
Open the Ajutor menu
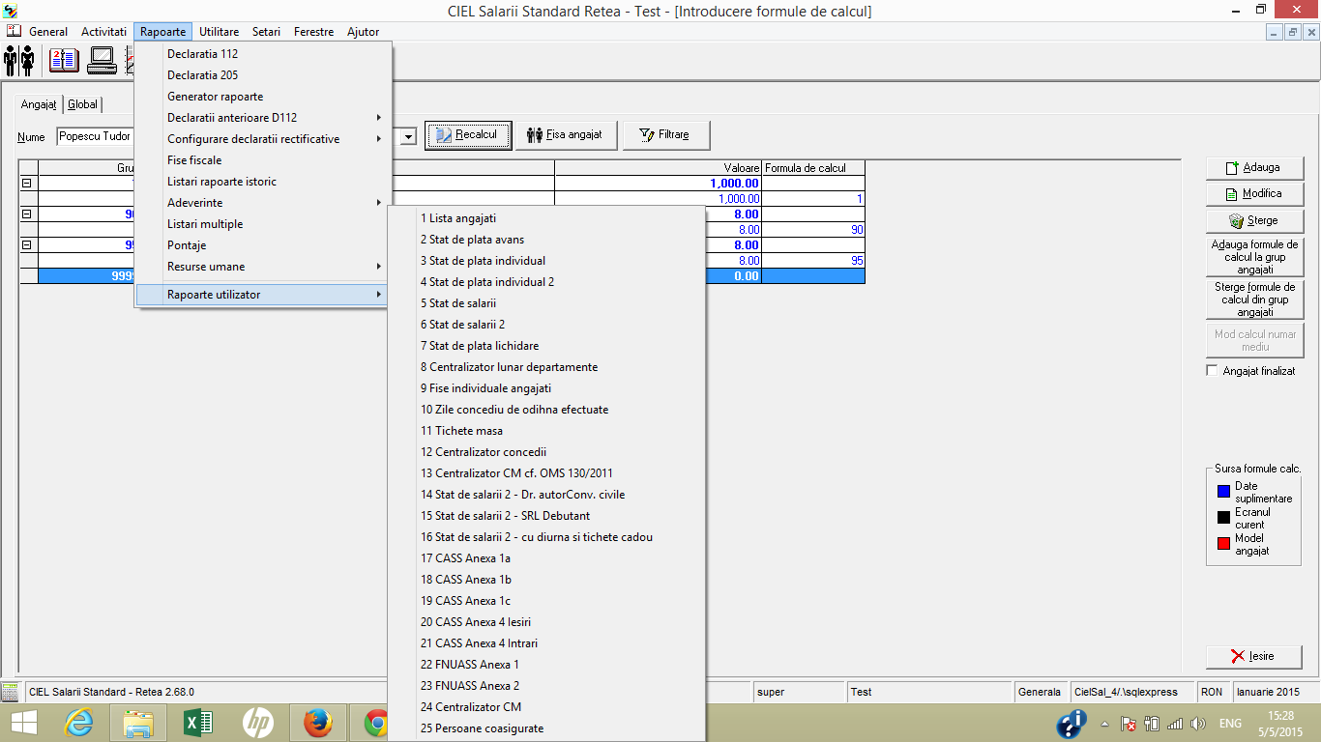(363, 32)
